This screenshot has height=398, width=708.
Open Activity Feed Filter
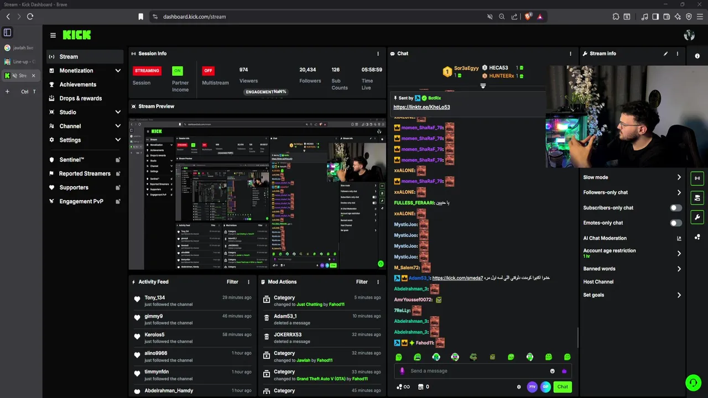232,282
